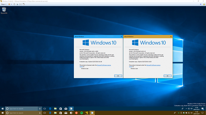Launch Edge from the gold taskbar
The width and height of the screenshot is (206, 115).
point(50,113)
